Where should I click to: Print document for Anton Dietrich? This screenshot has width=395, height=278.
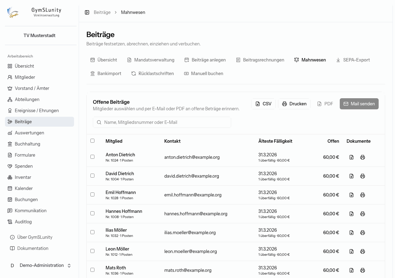pos(363,157)
